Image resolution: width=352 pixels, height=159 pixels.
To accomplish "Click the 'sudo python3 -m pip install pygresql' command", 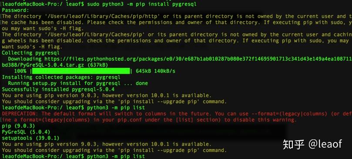I will click(142, 4).
